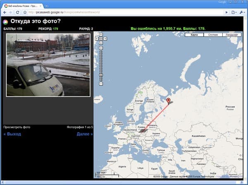The image size is (248, 185).
Task: Open the Просмотреть фото link
Action: 17,127
